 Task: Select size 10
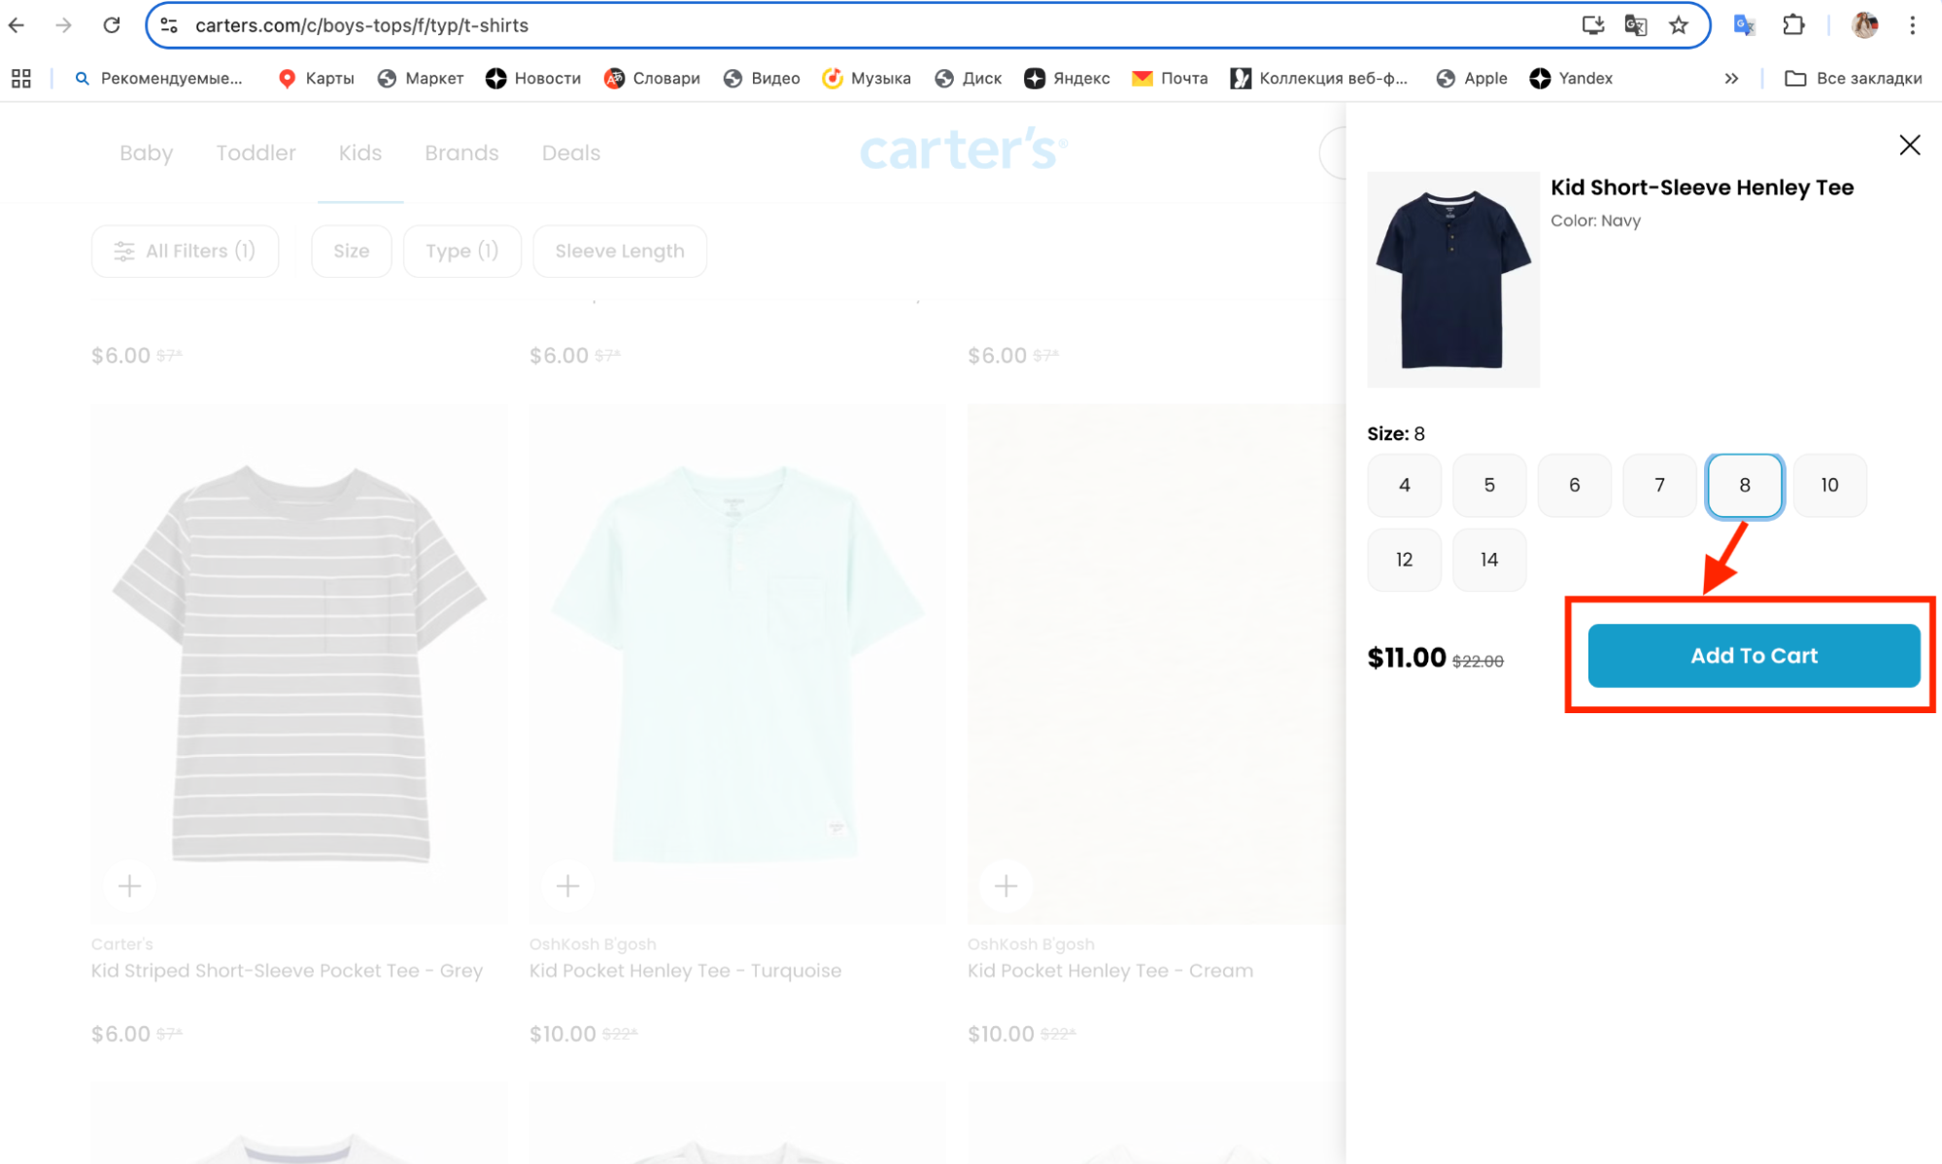pos(1829,485)
